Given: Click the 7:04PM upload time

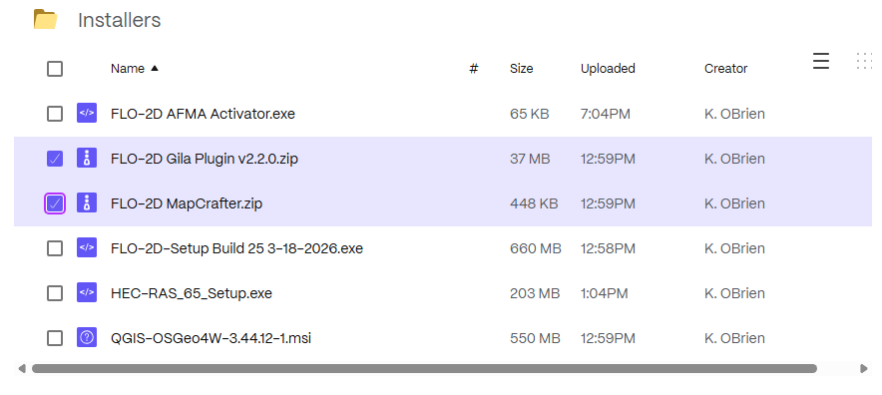Looking at the screenshot, I should (x=606, y=114).
